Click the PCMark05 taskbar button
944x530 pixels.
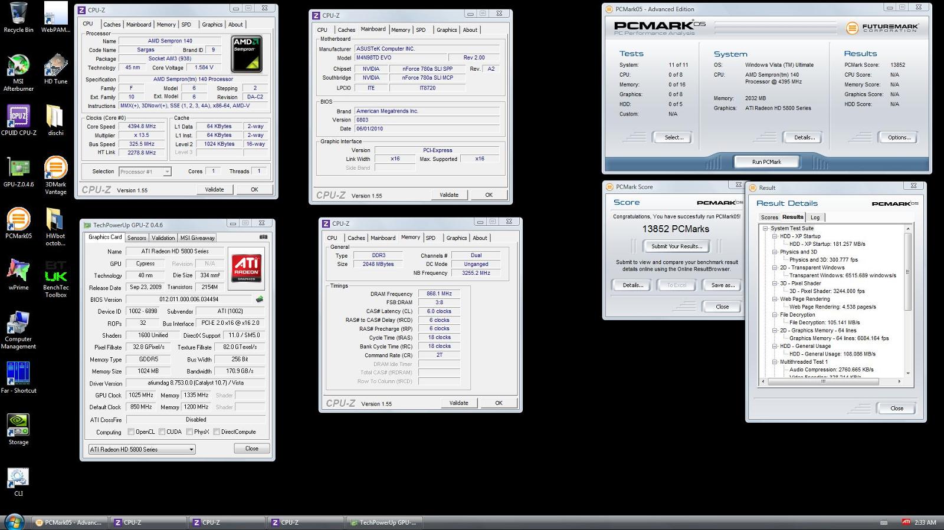click(70, 522)
